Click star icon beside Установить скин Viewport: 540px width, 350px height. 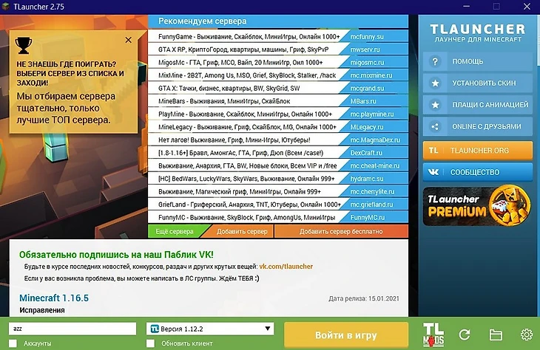point(435,83)
